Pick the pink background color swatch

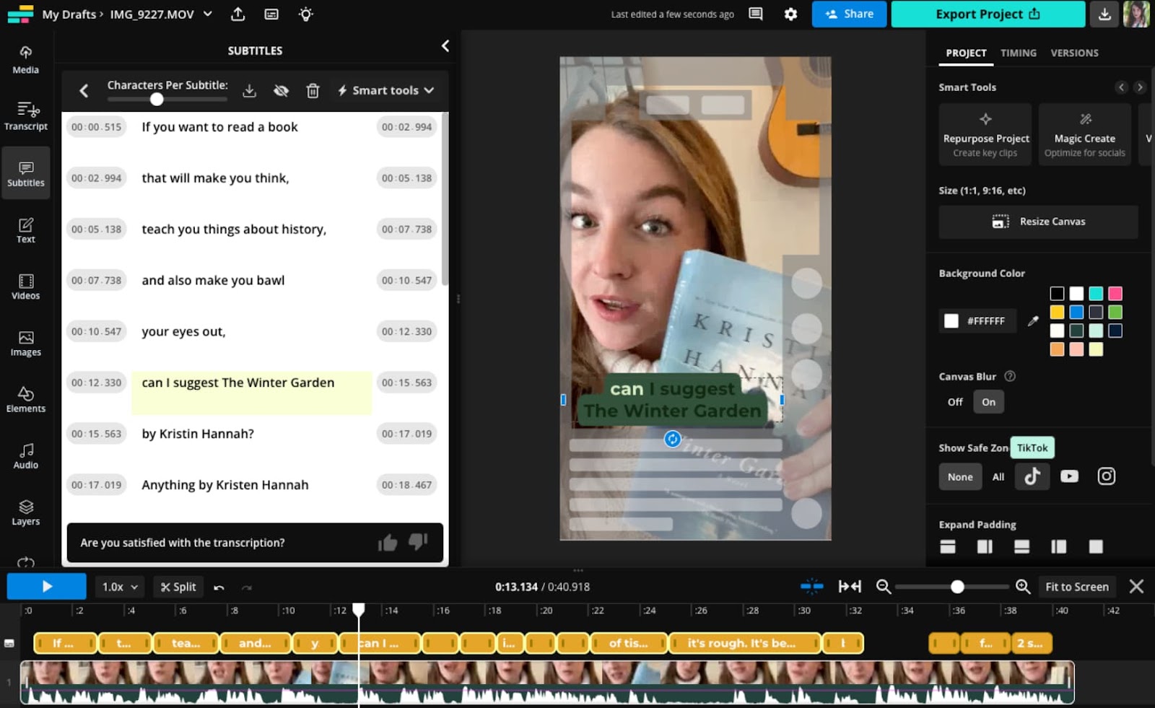tap(1115, 294)
